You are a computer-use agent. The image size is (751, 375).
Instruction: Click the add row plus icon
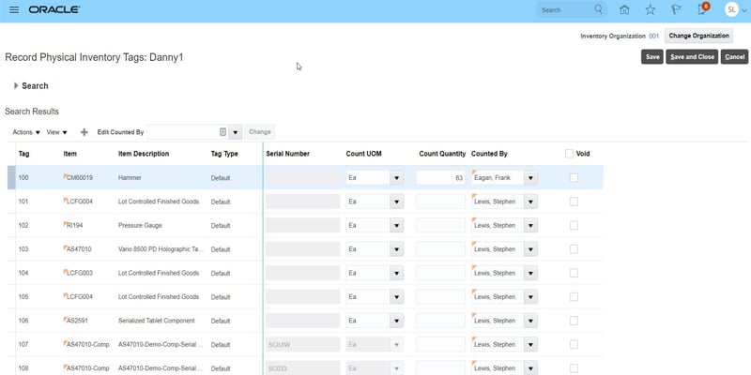tap(84, 132)
